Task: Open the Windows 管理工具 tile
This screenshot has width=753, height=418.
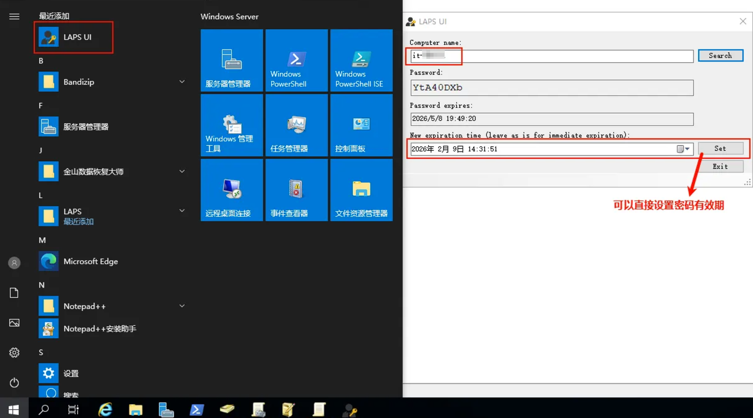Action: click(232, 125)
